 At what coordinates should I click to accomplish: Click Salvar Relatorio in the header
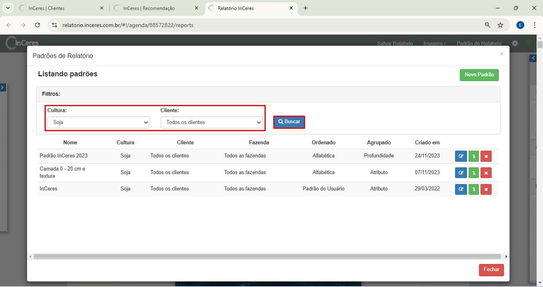pos(395,43)
